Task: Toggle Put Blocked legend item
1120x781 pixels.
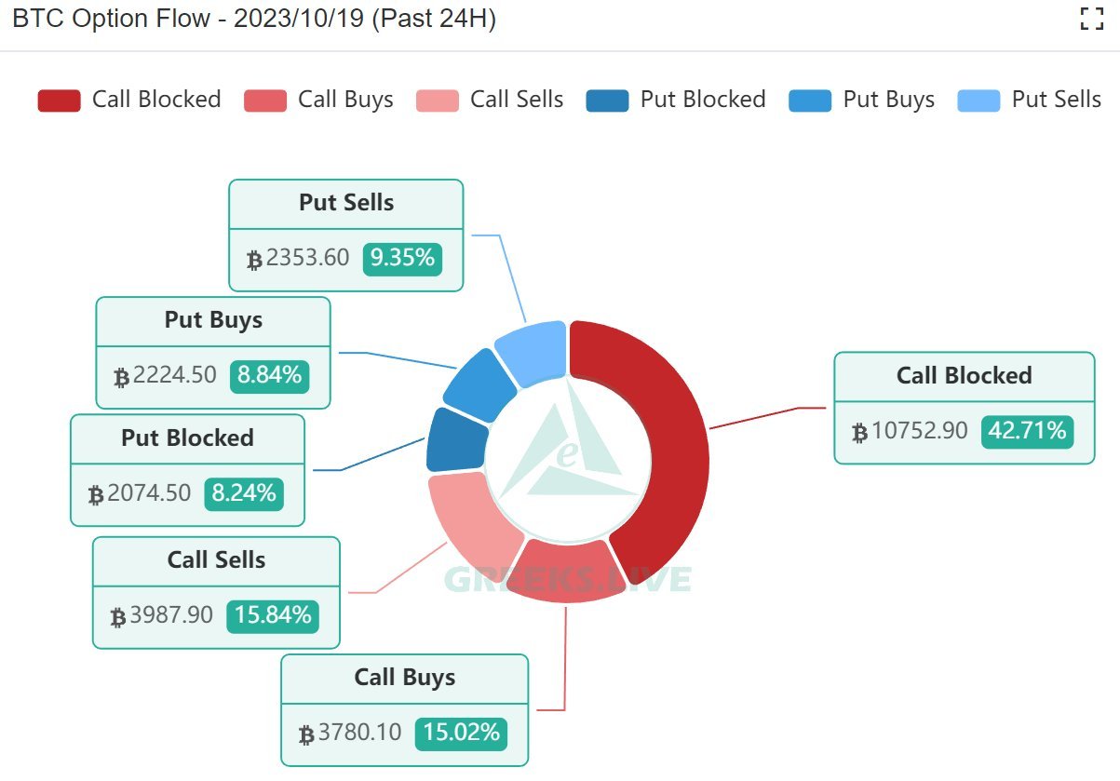Action: pyautogui.click(x=702, y=101)
